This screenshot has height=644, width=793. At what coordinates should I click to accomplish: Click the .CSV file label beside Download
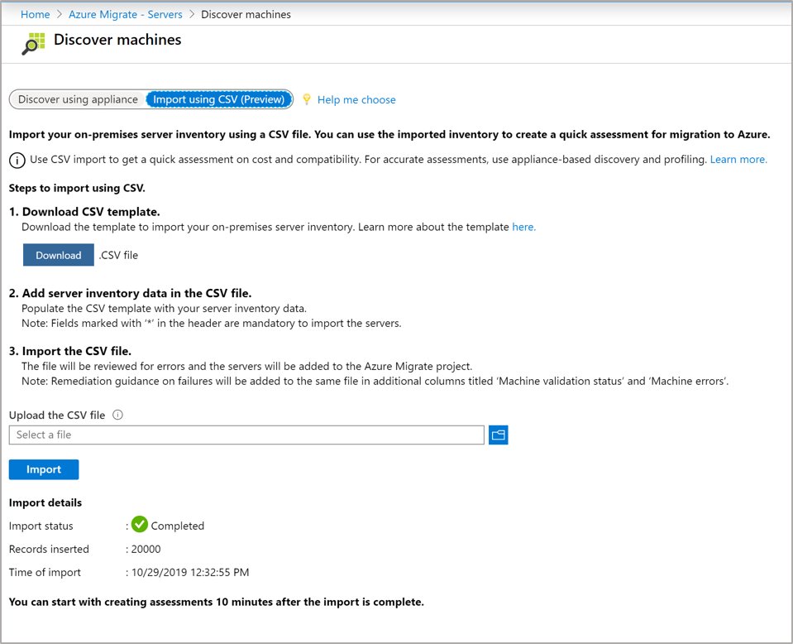tap(118, 255)
